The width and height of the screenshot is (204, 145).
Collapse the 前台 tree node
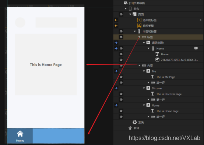(x=126, y=9)
